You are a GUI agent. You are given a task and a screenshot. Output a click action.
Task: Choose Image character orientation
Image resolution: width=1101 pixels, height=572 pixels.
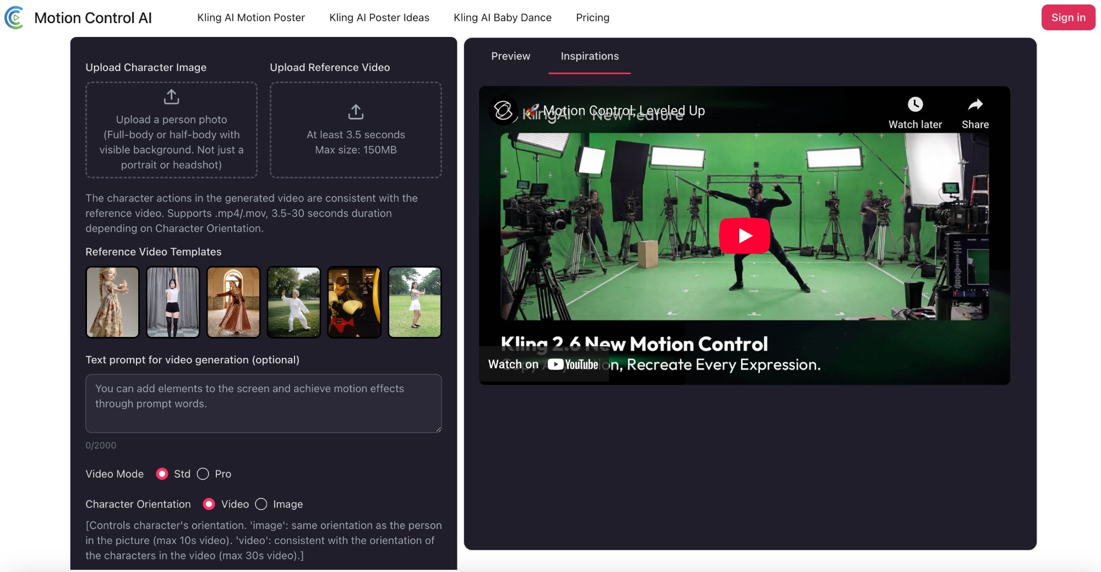pos(261,504)
